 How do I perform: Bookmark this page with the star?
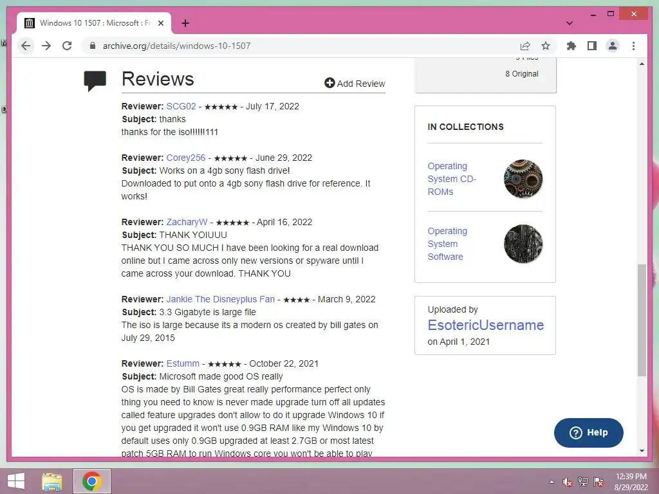coord(546,46)
